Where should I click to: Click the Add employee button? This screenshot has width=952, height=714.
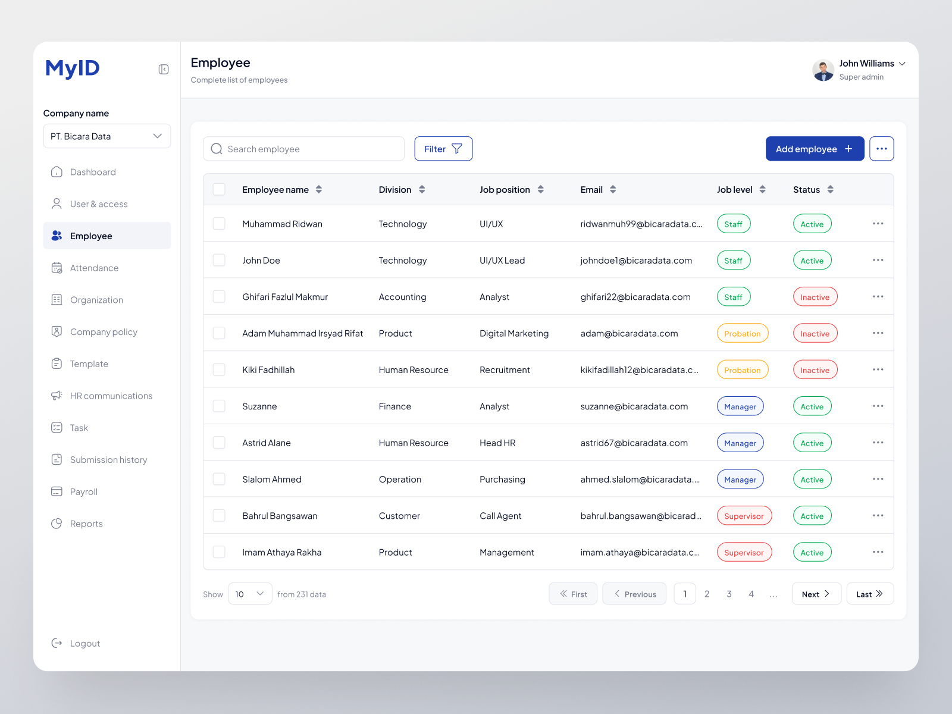(815, 149)
